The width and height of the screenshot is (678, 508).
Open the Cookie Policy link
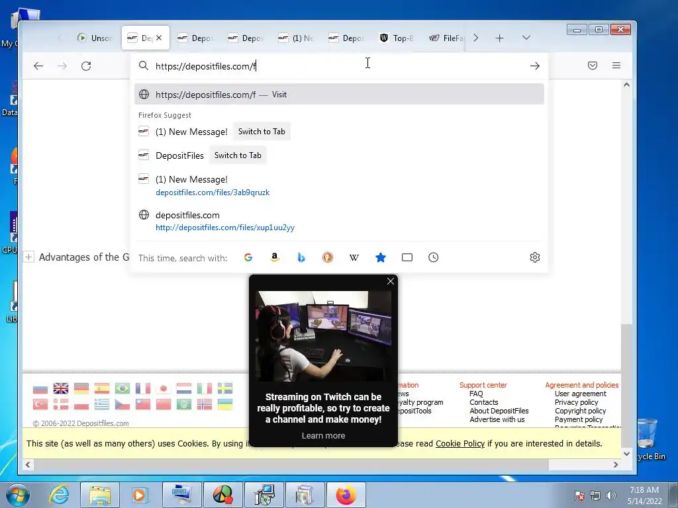click(x=460, y=444)
